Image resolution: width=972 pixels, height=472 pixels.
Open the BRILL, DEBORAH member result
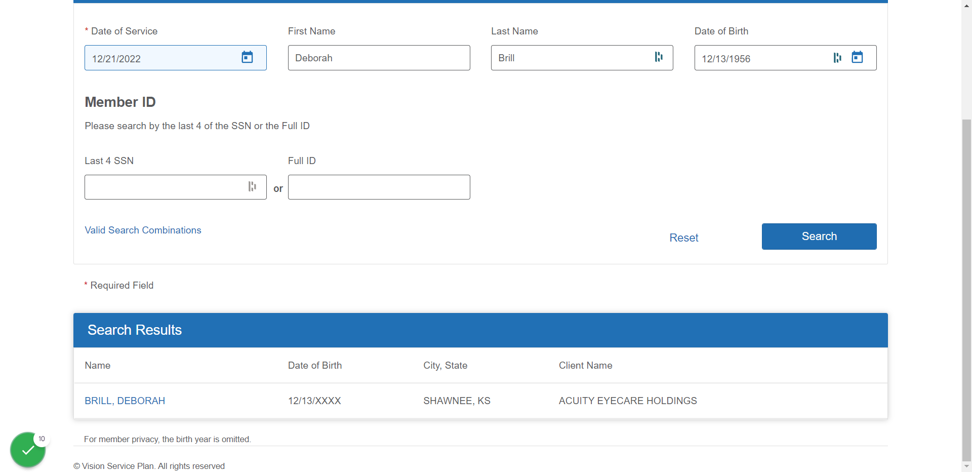point(125,401)
